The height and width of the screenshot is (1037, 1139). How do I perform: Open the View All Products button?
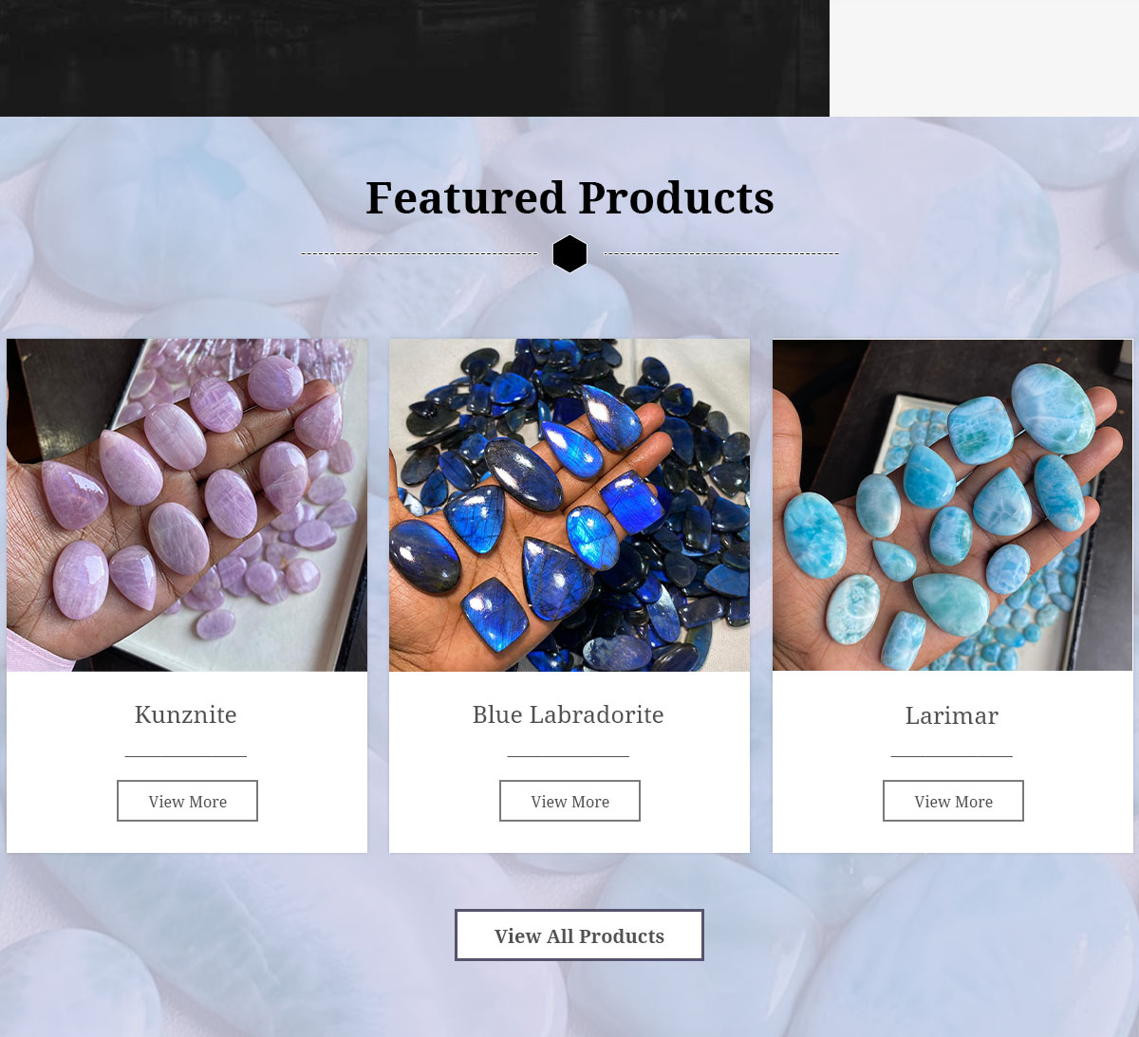pos(579,935)
